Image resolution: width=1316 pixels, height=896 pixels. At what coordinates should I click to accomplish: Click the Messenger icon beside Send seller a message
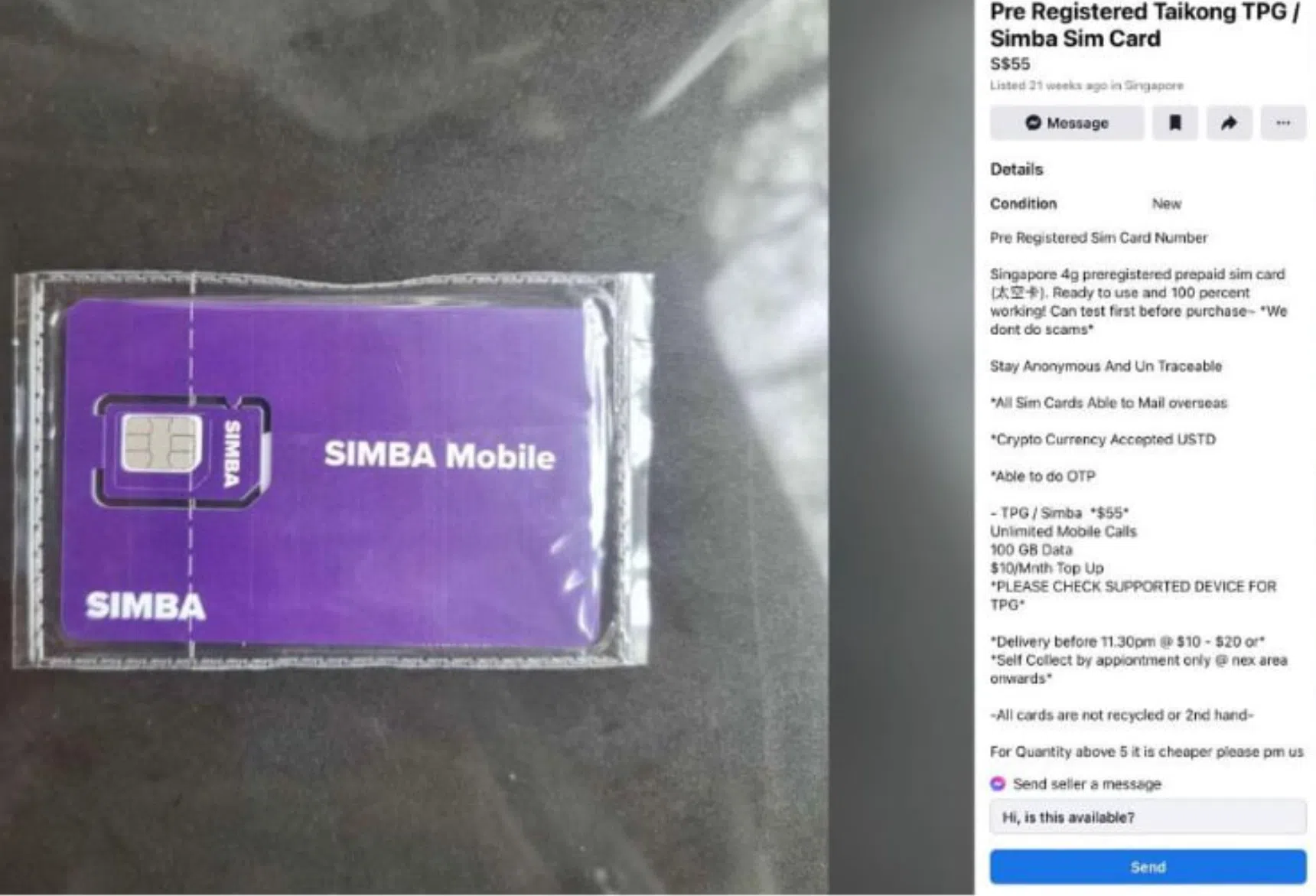[x=998, y=784]
